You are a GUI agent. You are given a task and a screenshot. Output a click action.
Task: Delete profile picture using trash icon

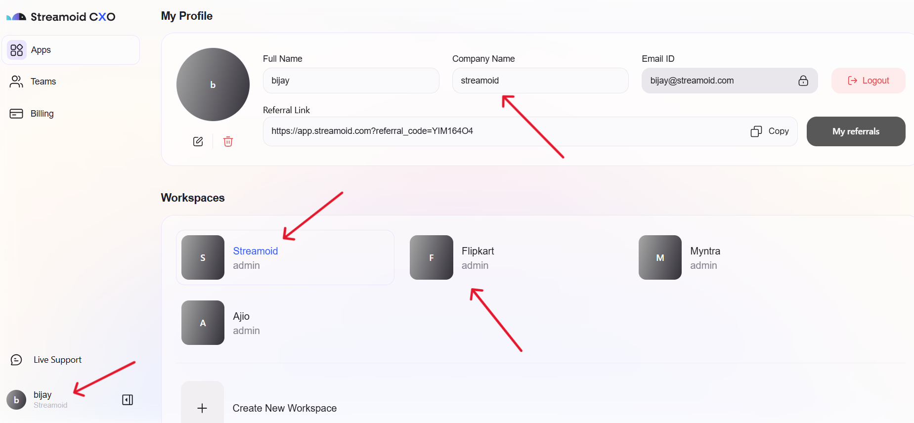point(228,142)
